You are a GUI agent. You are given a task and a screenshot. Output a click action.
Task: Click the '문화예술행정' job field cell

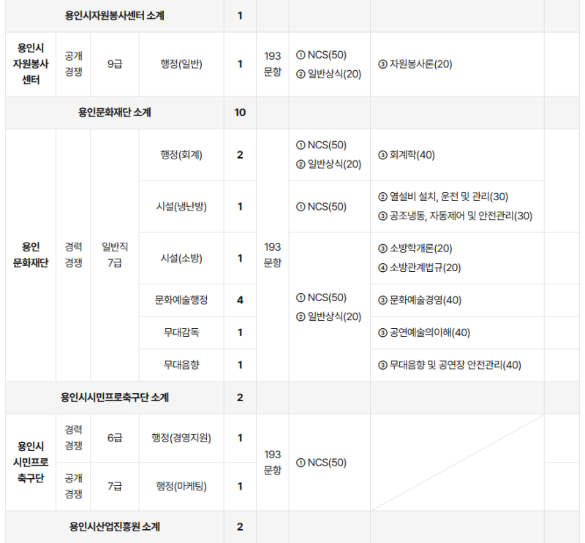pos(181,300)
